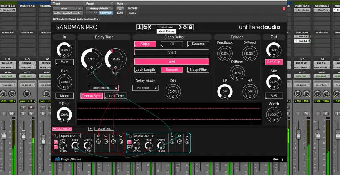Click the copy settings icon beside COMPARE
The image size is (340, 175).
click(x=96, y=13)
